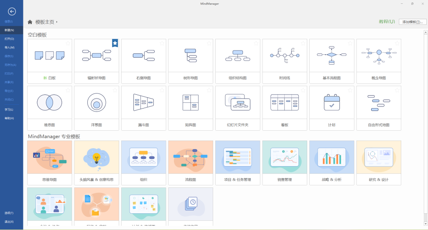Expand the arrow next to 模板主页
The height and width of the screenshot is (230, 428).
click(57, 22)
